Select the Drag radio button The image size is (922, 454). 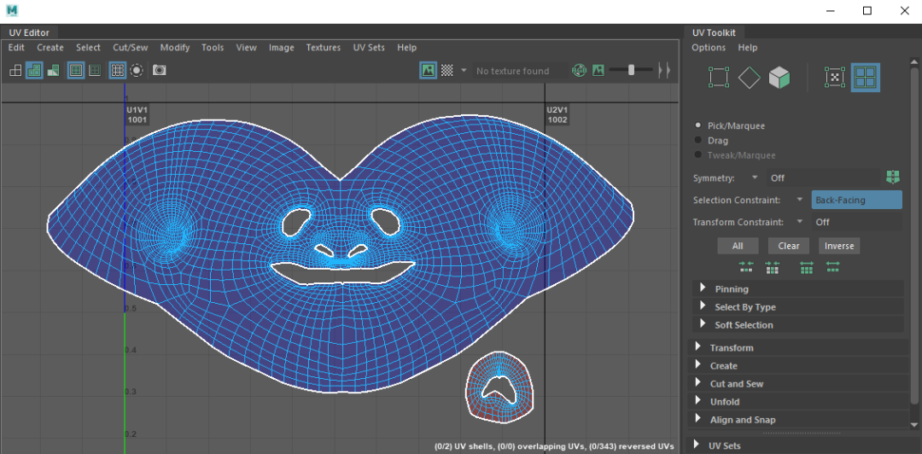pos(698,141)
